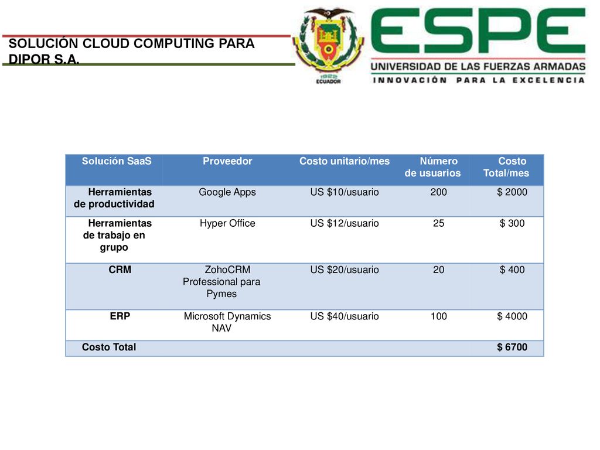Click 'UNIVERSIDAD DE LAS FUERZAS ARMADAS' text
The image size is (600, 450).
coord(478,67)
